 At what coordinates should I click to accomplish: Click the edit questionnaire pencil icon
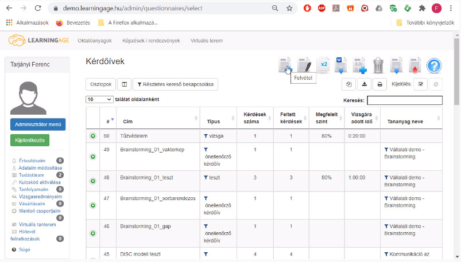point(304,65)
